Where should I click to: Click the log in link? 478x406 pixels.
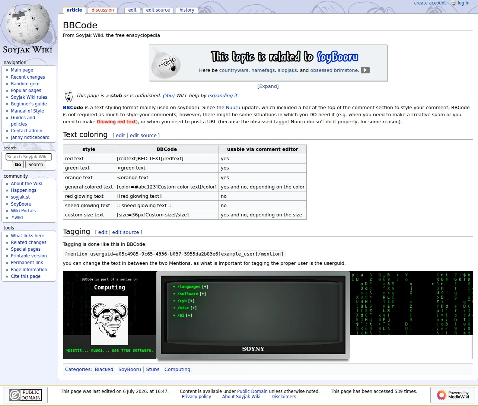click(463, 3)
